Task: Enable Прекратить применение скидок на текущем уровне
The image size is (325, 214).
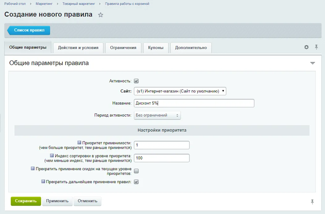Action: [135, 171]
